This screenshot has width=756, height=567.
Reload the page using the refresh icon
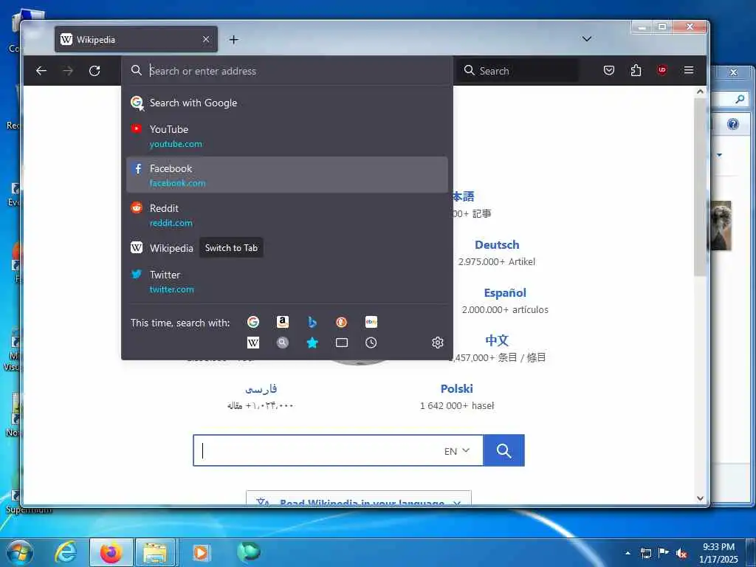(x=94, y=71)
